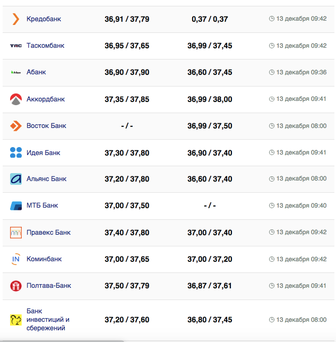This screenshot has width=336, height=342.
Task: Click the yellow Банк инвестиций и сбережений logo
Action: click(x=15, y=320)
